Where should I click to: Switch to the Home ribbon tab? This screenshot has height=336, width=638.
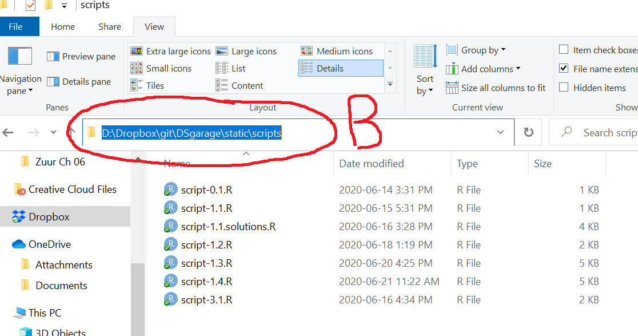tap(63, 26)
